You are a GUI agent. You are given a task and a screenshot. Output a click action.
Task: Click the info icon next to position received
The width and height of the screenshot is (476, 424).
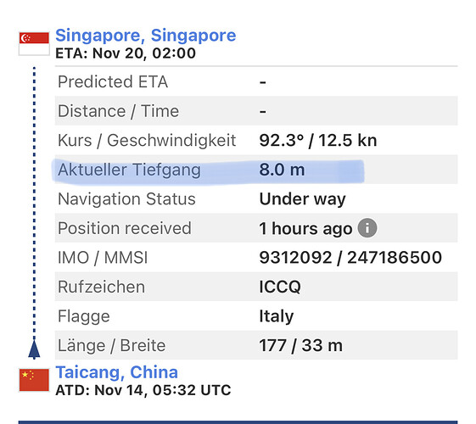[367, 228]
